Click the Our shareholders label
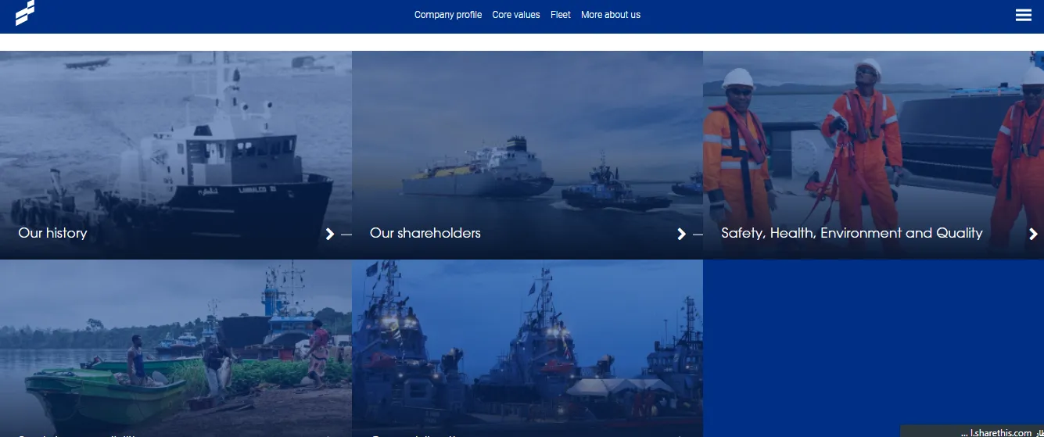The height and width of the screenshot is (437, 1044). click(x=425, y=233)
